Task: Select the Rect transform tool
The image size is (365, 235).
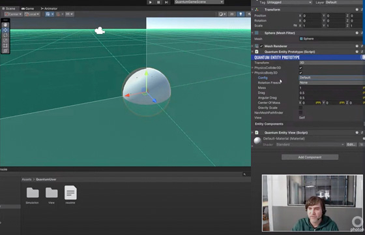Action: click(x=5, y=46)
